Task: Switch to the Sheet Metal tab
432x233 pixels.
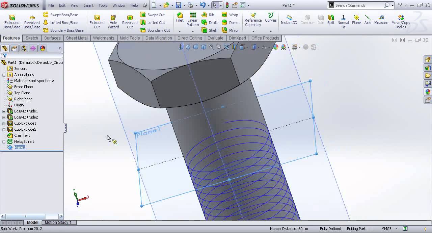Action: tap(77, 38)
